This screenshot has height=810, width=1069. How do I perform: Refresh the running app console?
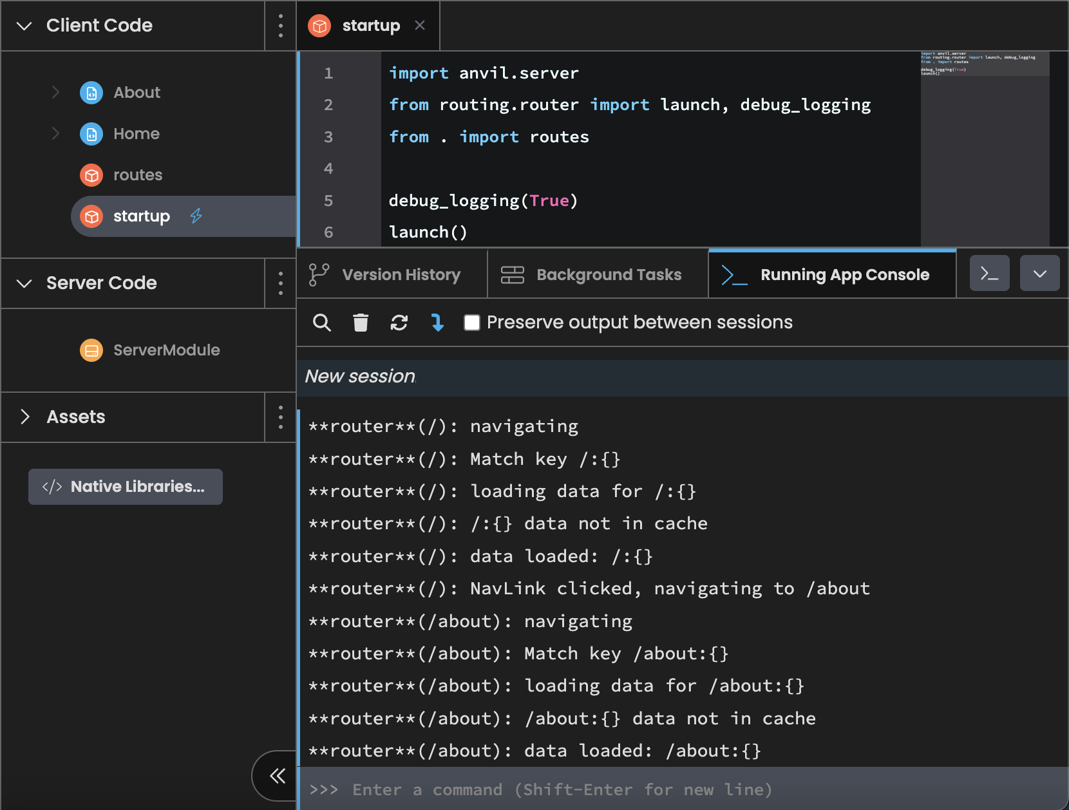[399, 323]
